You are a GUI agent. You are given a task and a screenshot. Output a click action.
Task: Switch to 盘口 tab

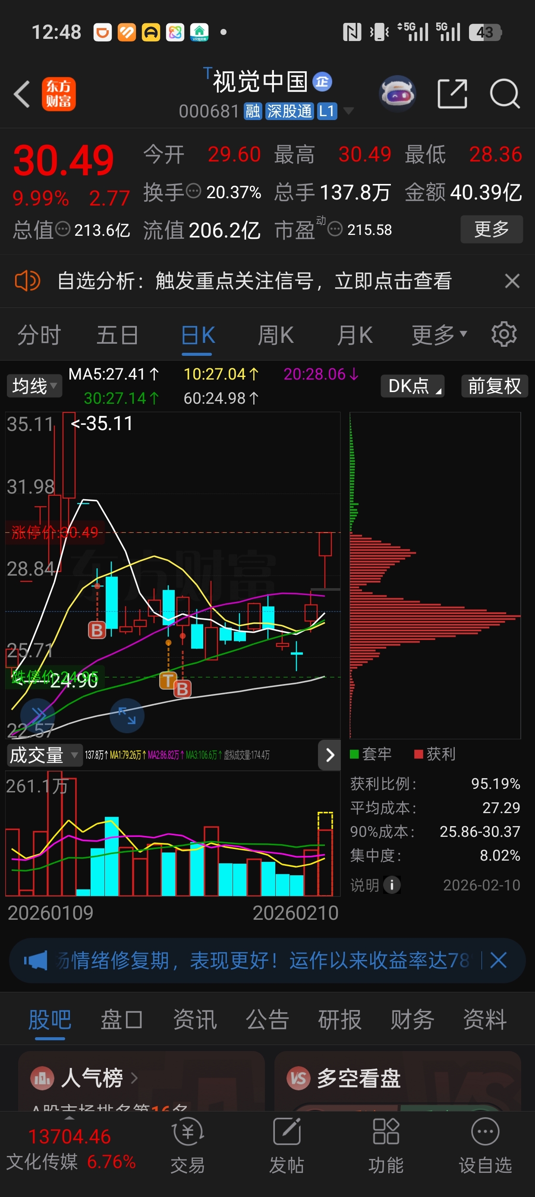click(122, 1020)
